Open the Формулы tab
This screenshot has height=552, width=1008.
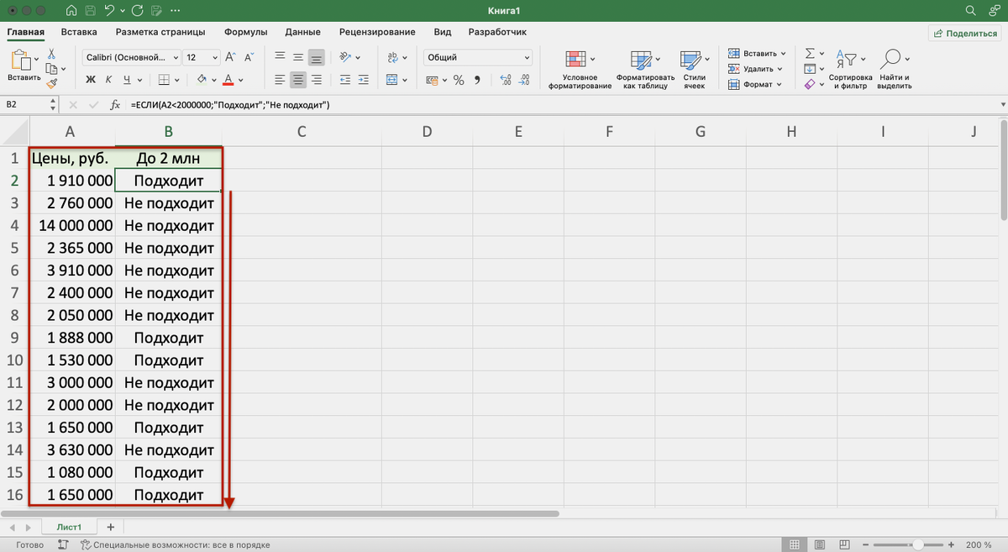pyautogui.click(x=246, y=32)
